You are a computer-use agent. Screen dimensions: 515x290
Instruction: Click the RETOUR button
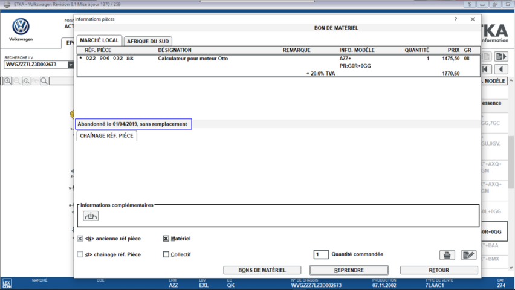point(439,270)
